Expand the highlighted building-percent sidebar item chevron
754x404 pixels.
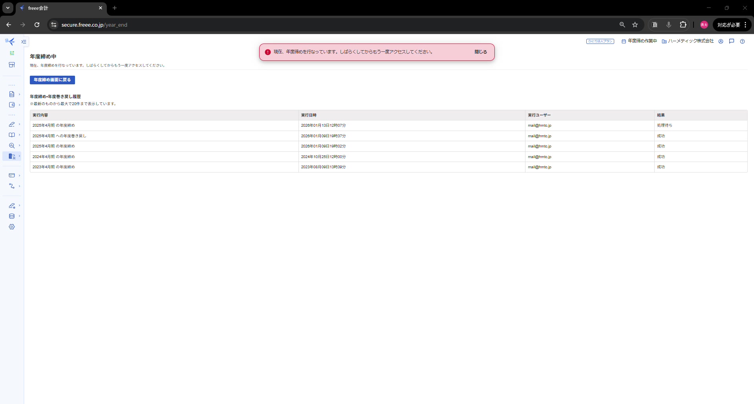point(19,156)
